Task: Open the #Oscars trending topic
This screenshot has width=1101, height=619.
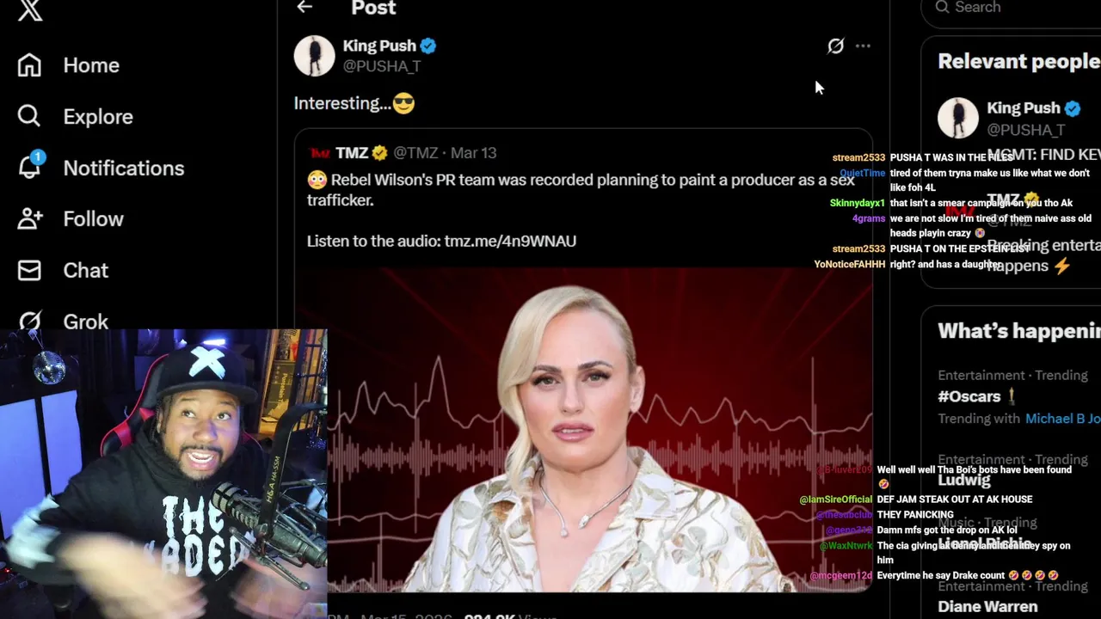Action: 969,396
